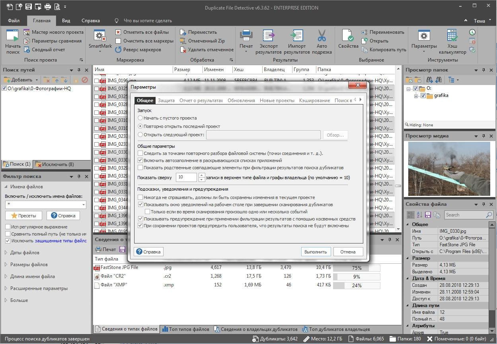
Task: Click Copy path (Копировать путь)
Action: [384, 50]
